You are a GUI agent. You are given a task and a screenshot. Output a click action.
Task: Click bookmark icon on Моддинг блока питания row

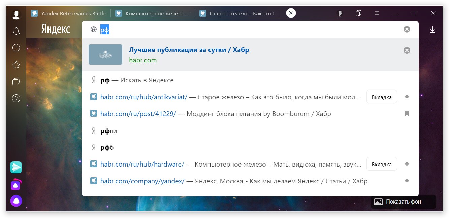click(407, 114)
